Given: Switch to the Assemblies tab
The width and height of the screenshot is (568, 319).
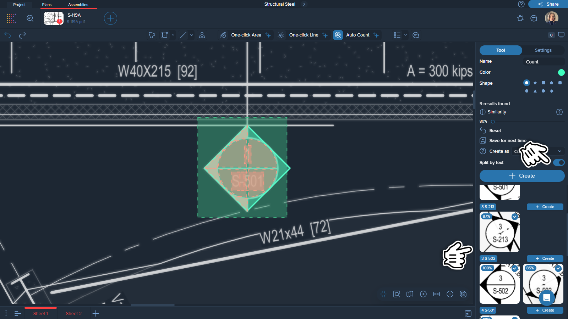Looking at the screenshot, I should (x=78, y=5).
